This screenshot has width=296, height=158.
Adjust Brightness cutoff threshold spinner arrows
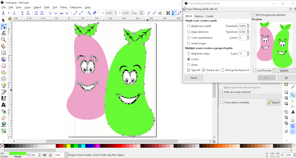click(x=248, y=26)
